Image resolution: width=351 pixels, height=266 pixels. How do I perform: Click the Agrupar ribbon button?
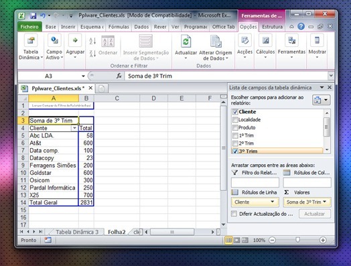[75, 47]
